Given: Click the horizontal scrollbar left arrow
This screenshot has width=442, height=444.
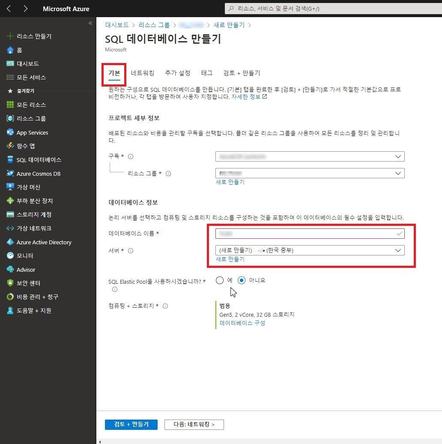Looking at the screenshot, I should point(100,442).
